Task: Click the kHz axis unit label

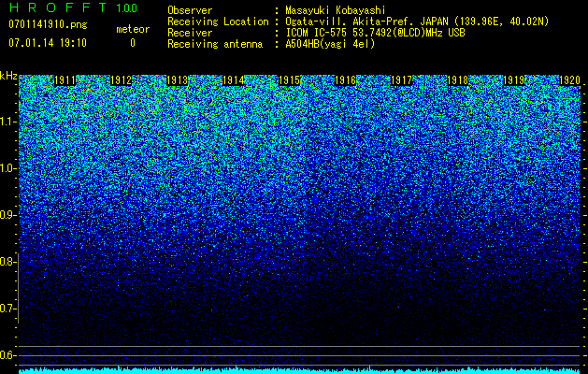Action: [x=8, y=76]
